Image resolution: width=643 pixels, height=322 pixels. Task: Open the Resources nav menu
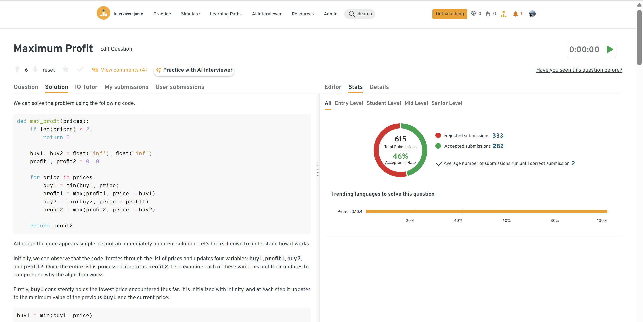[303, 14]
